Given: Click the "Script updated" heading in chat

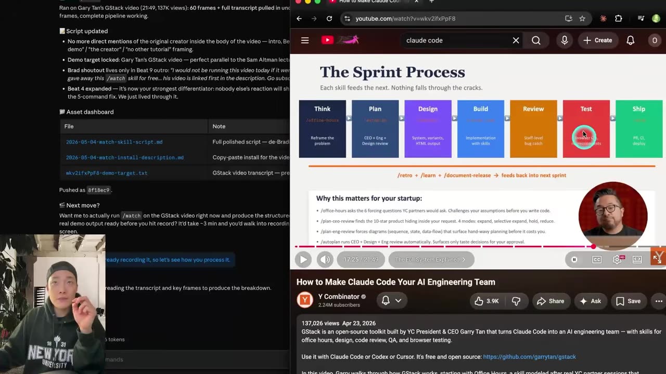Looking at the screenshot, I should 83,31.
